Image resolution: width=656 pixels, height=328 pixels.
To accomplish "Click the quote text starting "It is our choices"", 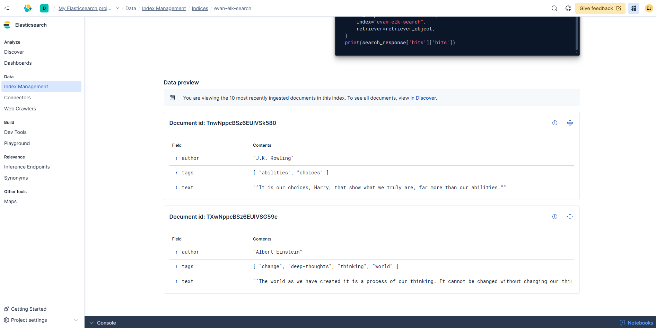I will pos(379,188).
